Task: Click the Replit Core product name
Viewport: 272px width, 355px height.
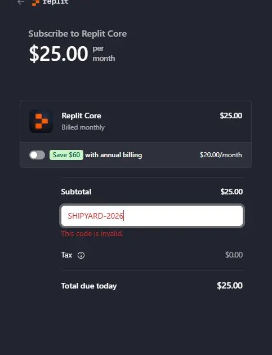Action: pos(81,116)
